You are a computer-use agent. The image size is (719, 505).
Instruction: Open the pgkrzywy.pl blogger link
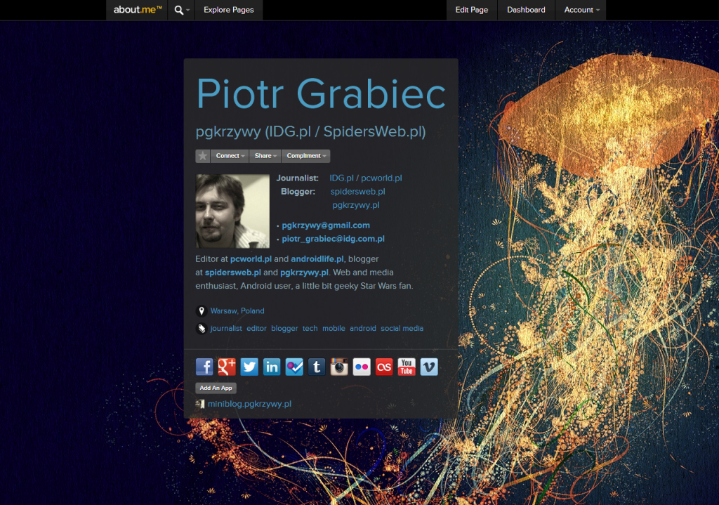pyautogui.click(x=356, y=205)
